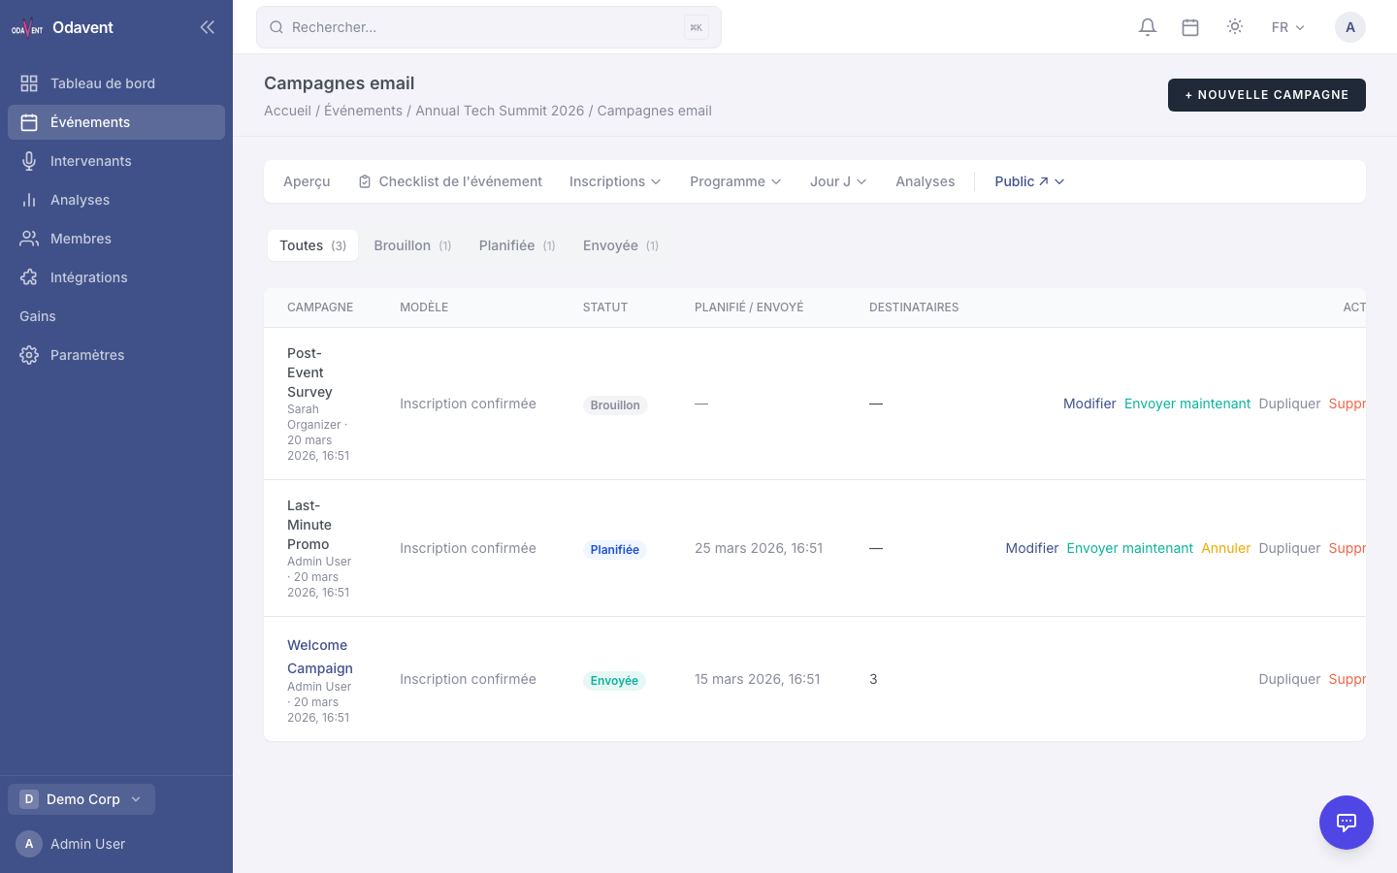Expand the Jour J dropdown
Image resolution: width=1397 pixels, height=873 pixels.
[x=838, y=181]
